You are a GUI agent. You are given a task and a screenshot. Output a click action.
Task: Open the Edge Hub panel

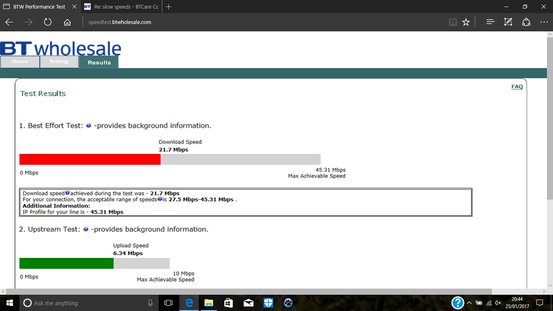[490, 22]
